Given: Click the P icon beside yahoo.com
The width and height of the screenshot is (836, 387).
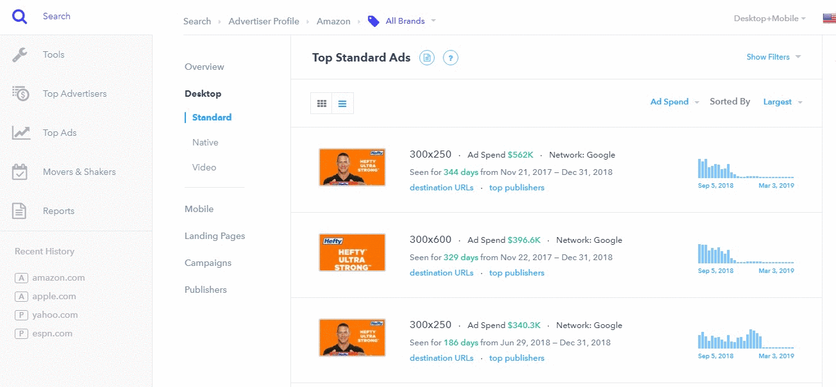Looking at the screenshot, I should coord(22,315).
